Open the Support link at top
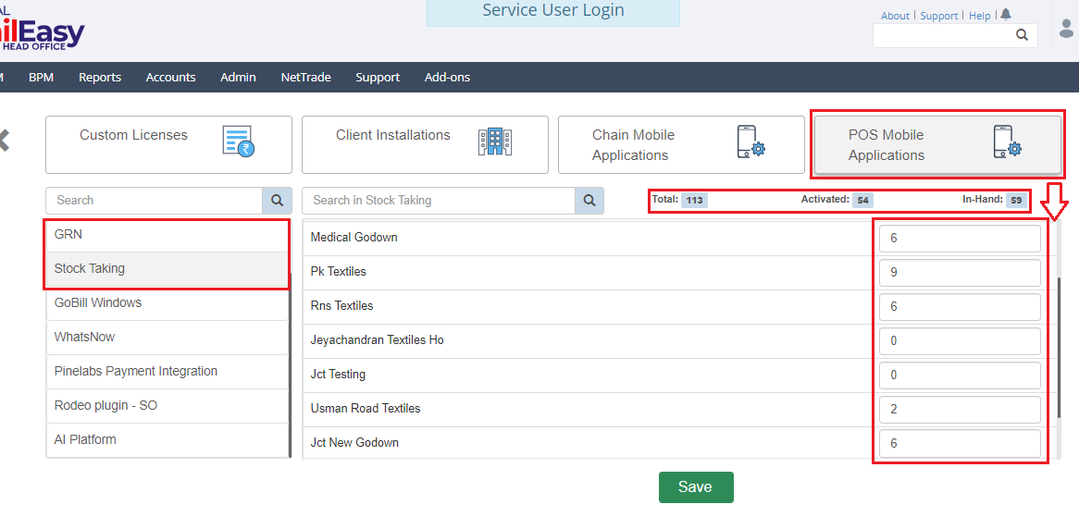 point(938,16)
